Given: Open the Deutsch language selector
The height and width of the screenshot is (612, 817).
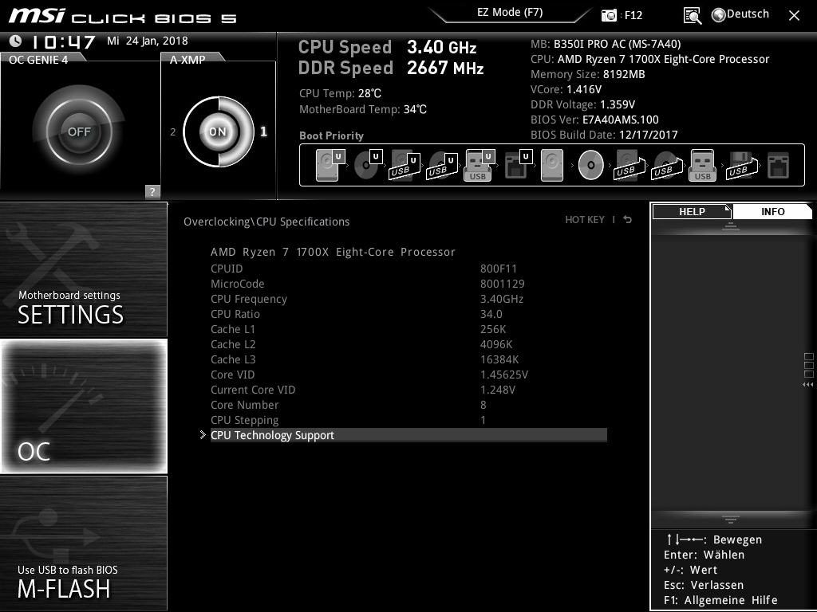Looking at the screenshot, I should point(748,14).
